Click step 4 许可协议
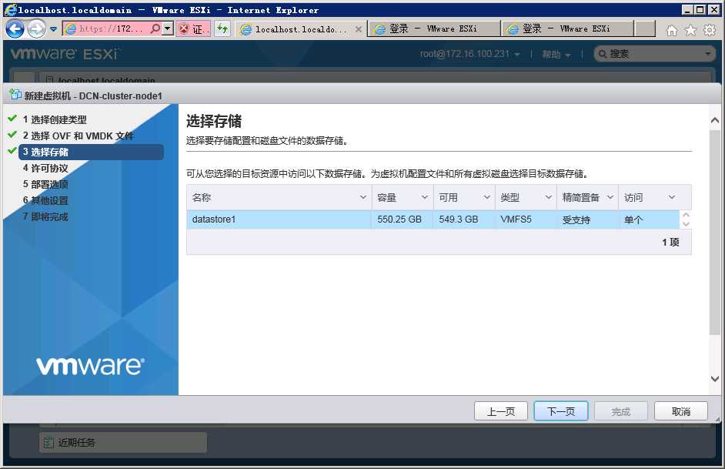Viewport: 725px width, 469px height. pos(45,169)
